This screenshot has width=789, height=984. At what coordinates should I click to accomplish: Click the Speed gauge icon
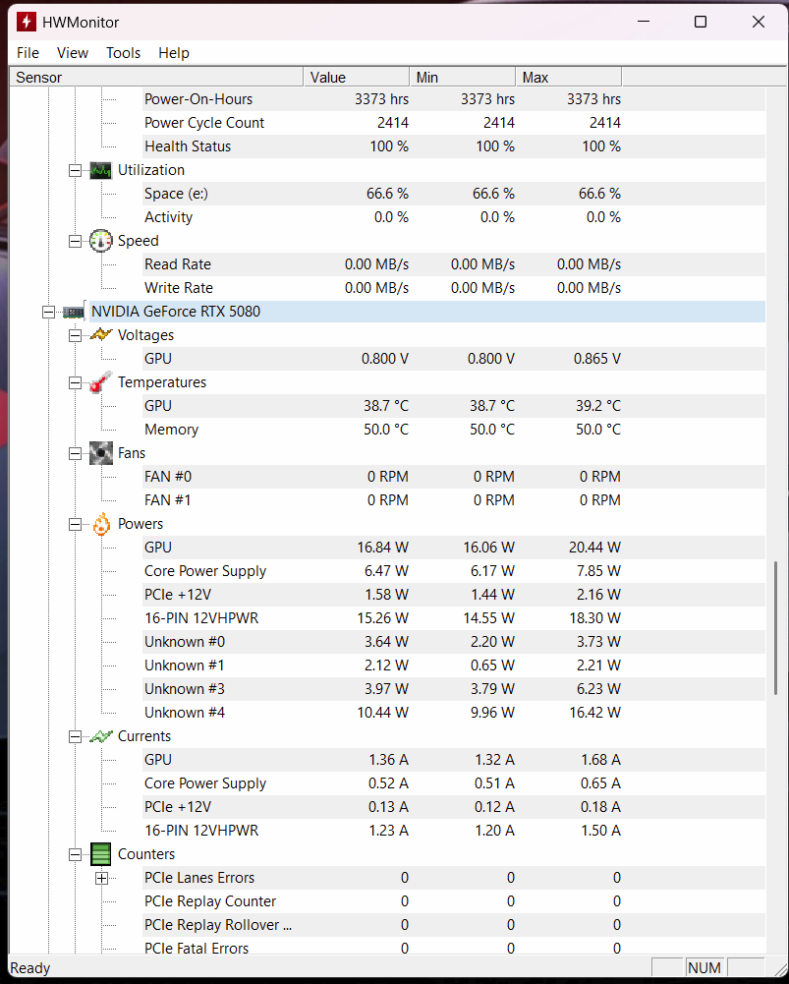pos(100,241)
